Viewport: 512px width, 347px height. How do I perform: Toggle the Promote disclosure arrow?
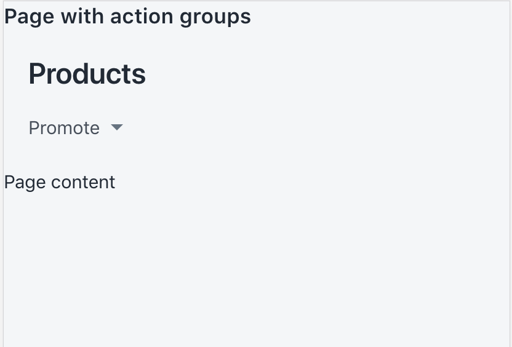pyautogui.click(x=117, y=127)
